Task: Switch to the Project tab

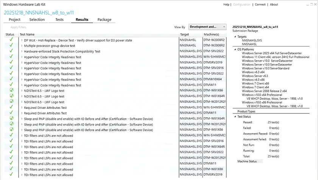Action: 15,20
